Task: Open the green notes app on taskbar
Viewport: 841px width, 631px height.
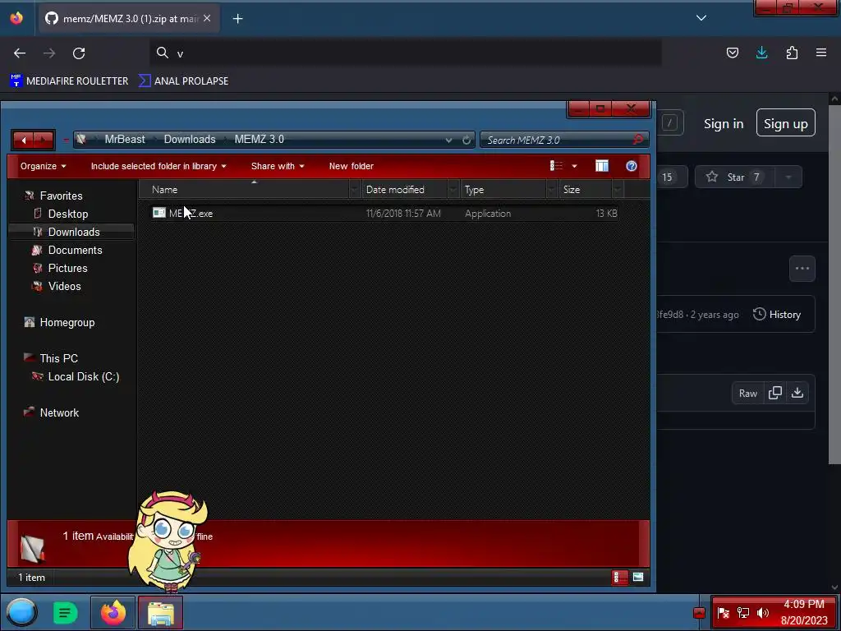Action: click(x=65, y=612)
